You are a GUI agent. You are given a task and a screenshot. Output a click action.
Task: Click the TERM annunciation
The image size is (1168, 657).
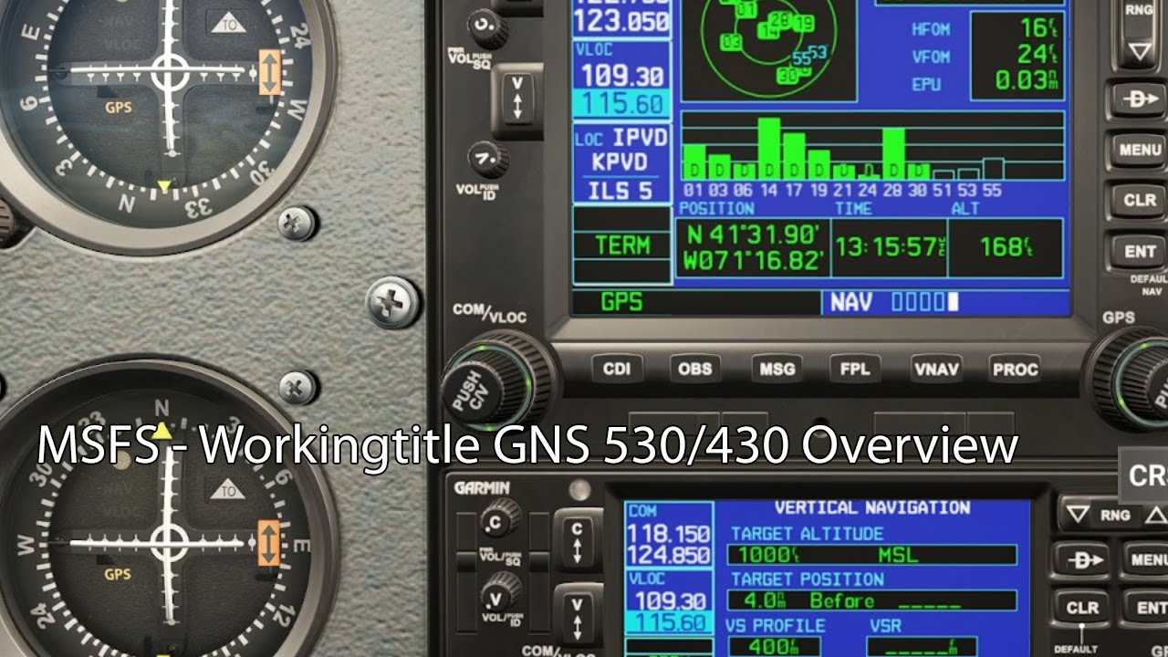622,245
